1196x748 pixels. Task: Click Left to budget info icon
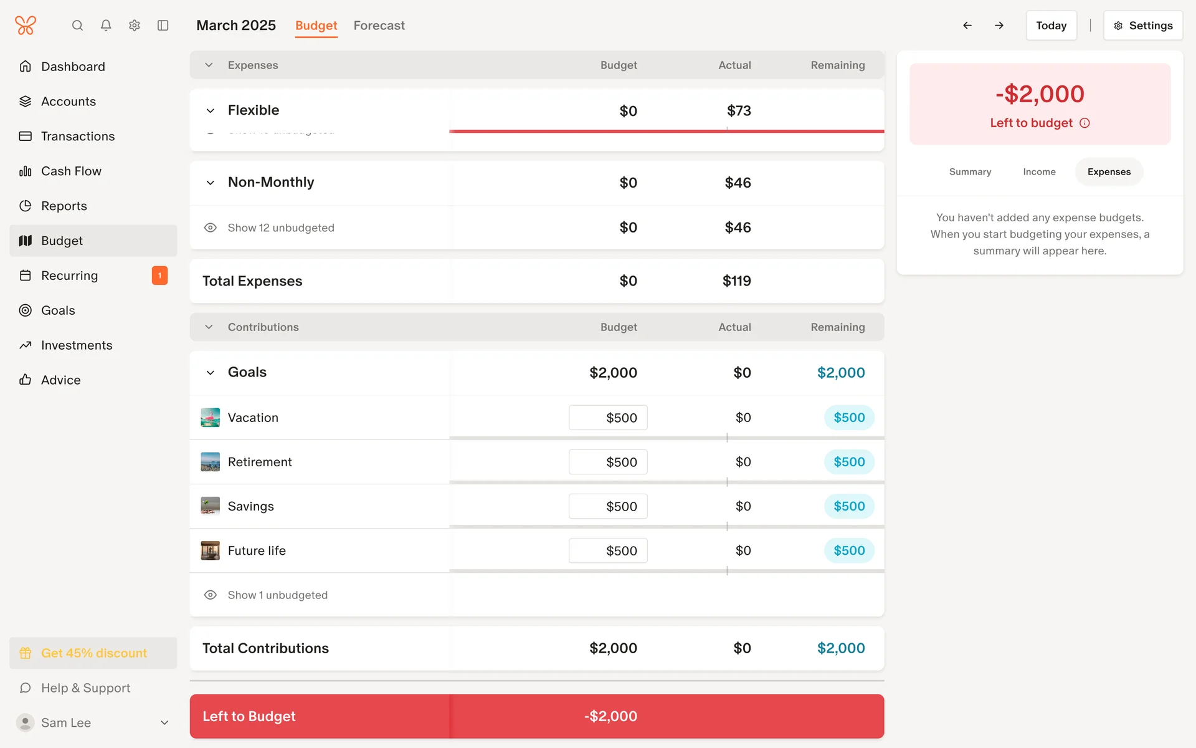pos(1084,123)
